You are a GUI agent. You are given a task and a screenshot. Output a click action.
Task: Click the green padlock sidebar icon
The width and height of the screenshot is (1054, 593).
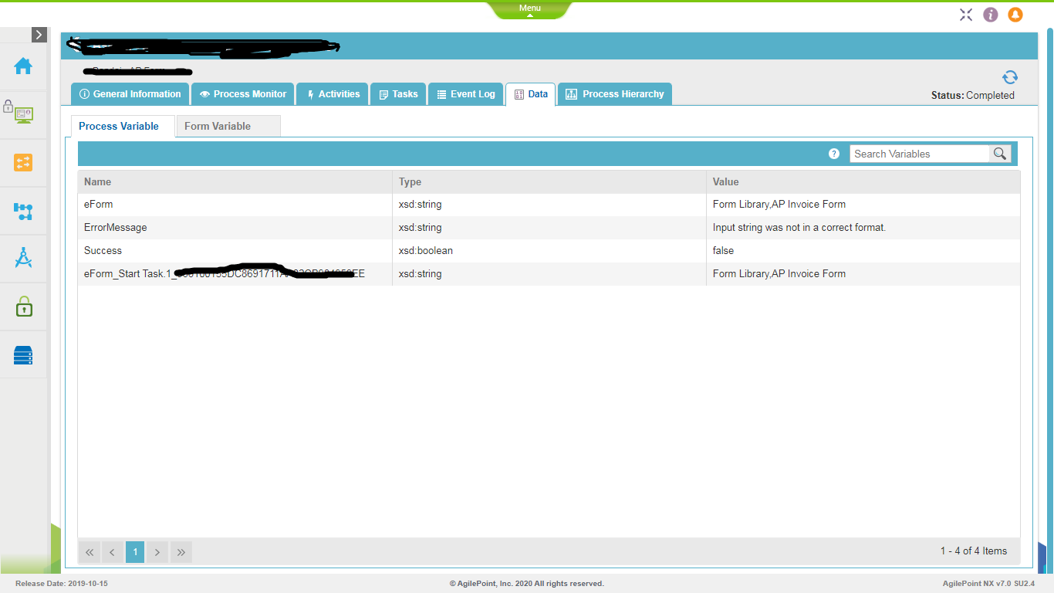pos(23,307)
